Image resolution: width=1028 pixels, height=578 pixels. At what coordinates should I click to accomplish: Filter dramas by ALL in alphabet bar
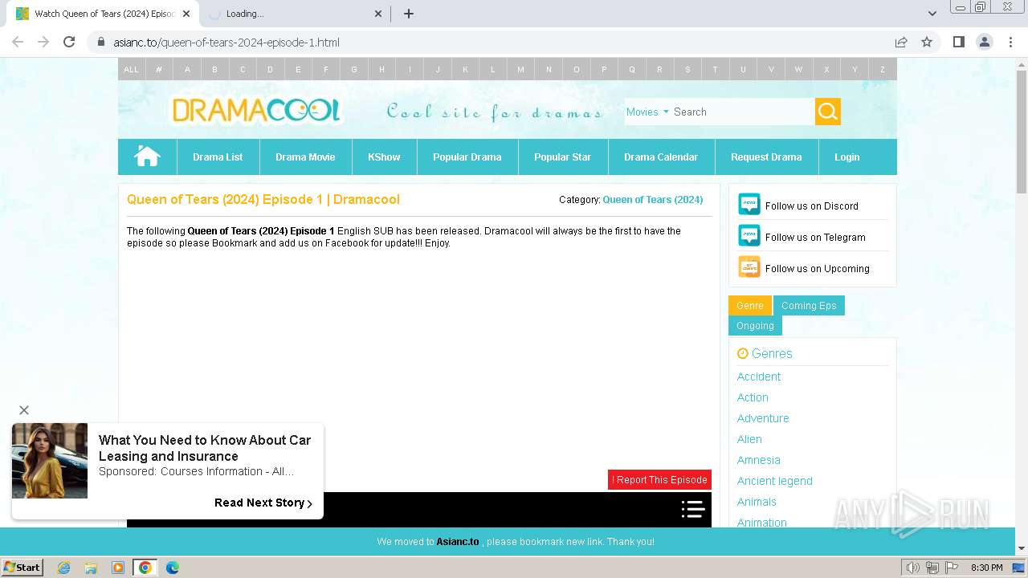131,69
